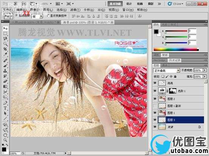Open the 不透明度 slider arrow

coord(205,70)
